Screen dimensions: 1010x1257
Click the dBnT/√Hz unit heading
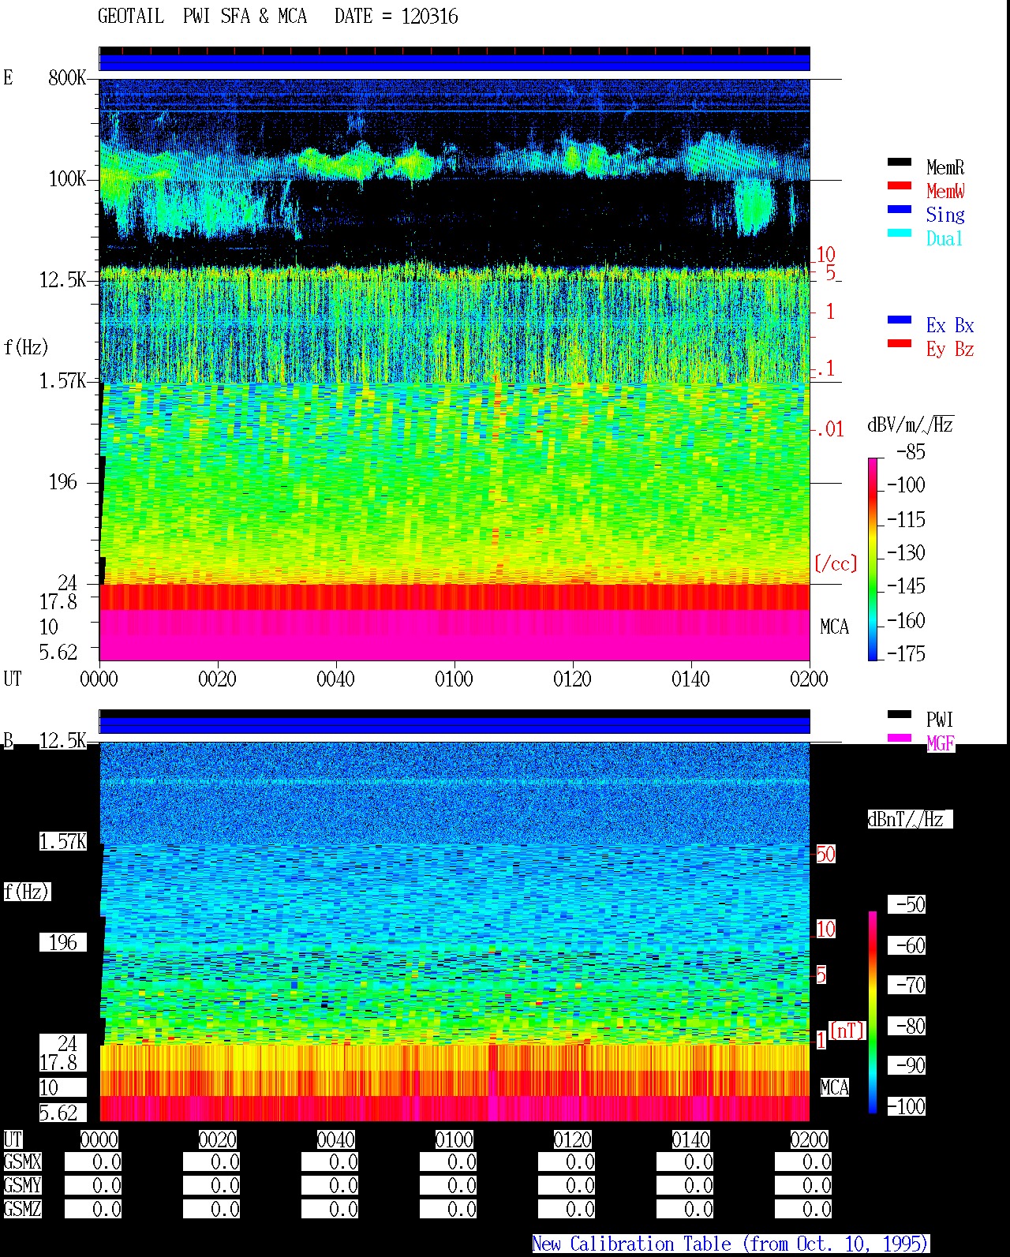pos(910,819)
